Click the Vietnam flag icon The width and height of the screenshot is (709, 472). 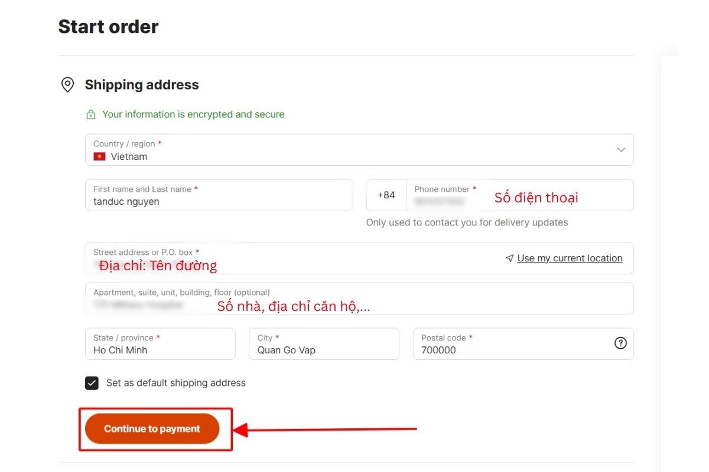(x=99, y=156)
